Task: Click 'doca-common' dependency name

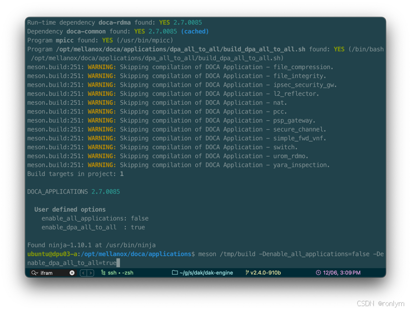Action: click(86, 31)
